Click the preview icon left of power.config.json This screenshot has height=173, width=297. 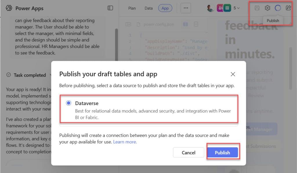tap(128, 24)
